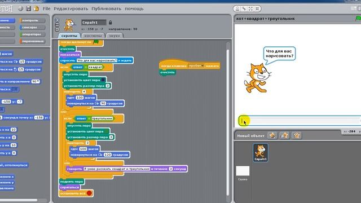361x203 pixels.
Task: Click the green pen color swatch in triangle branch
Action: pos(107,131)
